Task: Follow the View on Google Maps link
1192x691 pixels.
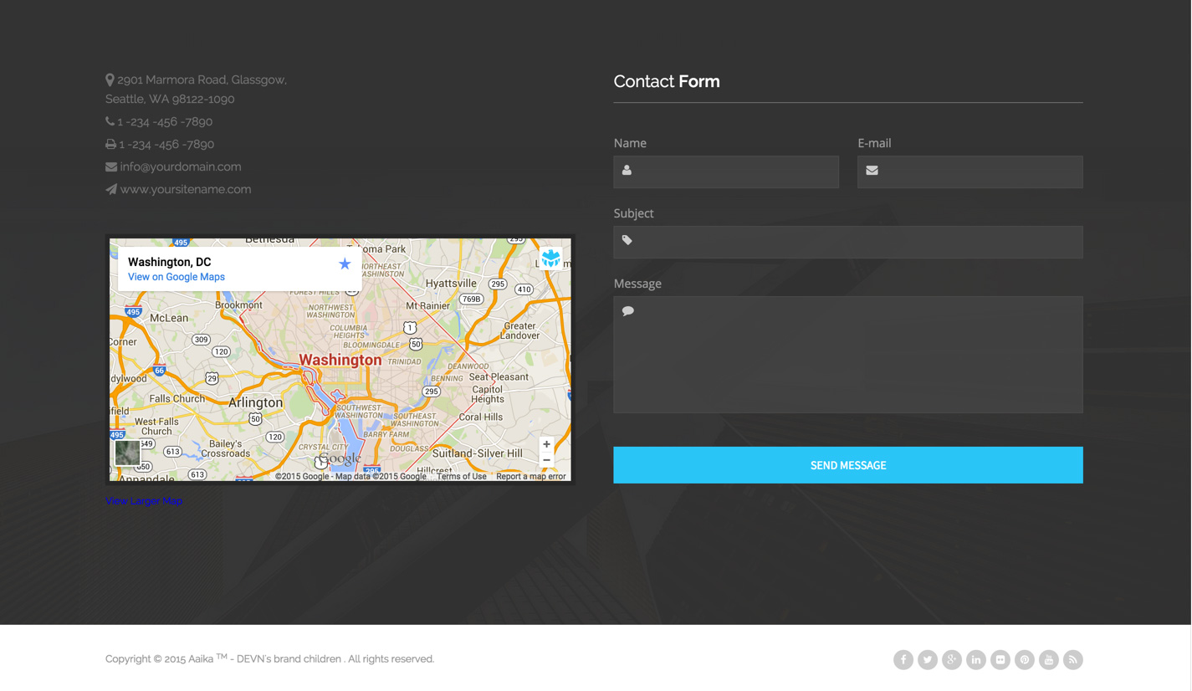Action: click(176, 277)
